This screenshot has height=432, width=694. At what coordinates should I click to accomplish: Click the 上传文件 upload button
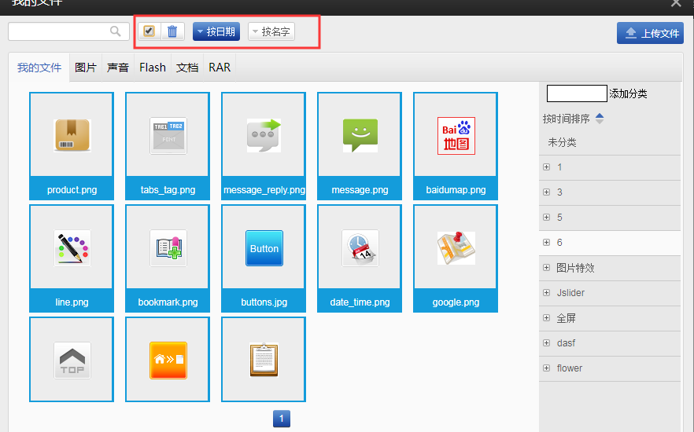pyautogui.click(x=650, y=33)
